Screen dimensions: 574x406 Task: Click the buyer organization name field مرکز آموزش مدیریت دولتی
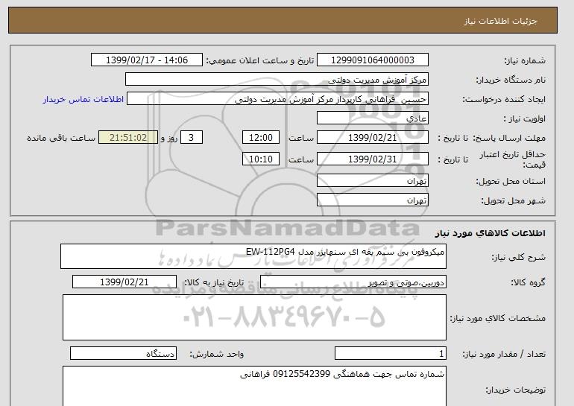pos(277,80)
